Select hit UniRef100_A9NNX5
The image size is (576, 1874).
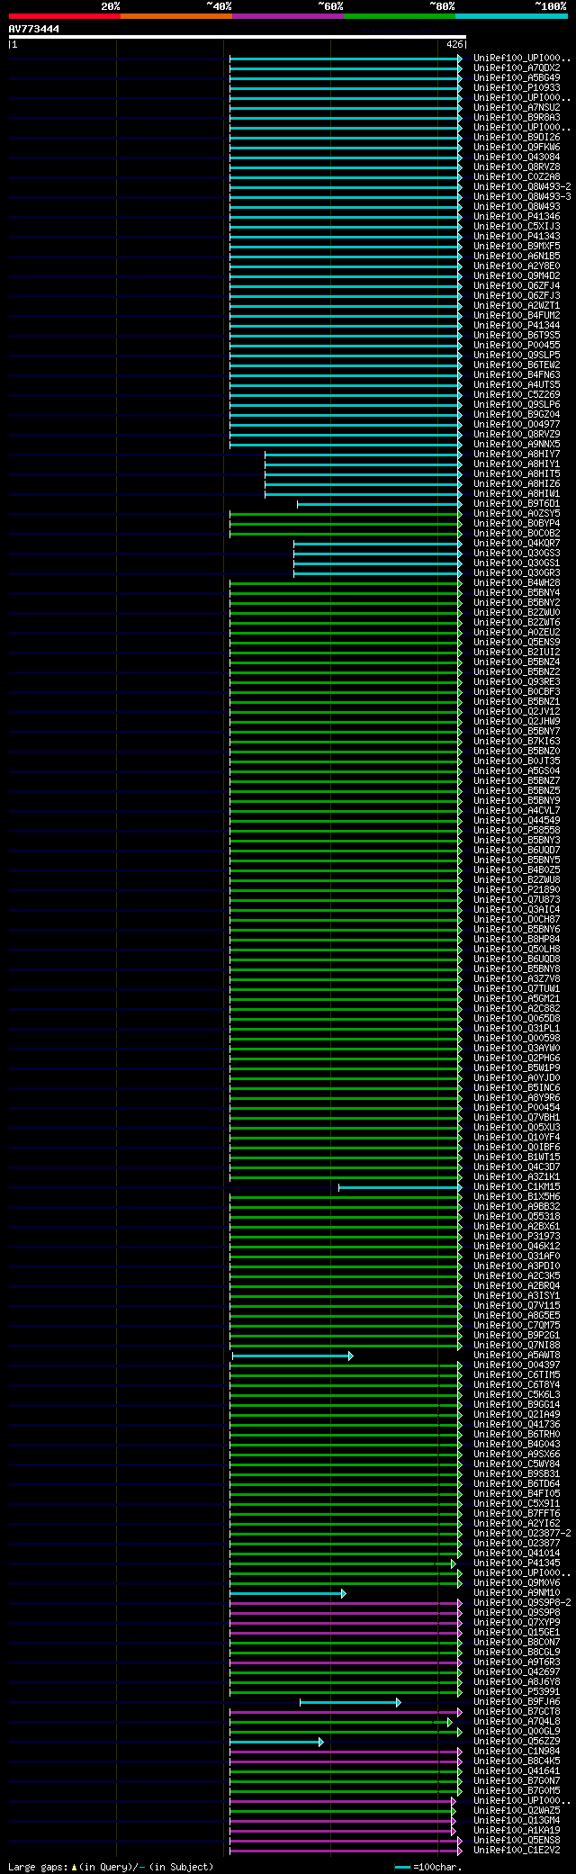[517, 445]
